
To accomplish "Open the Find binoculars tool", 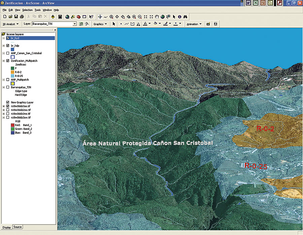I will [186, 16].
